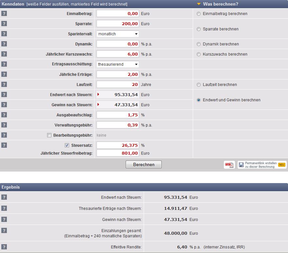Click the Jährlicher Kurszuwachs input field
Viewport: 288px width, 253px height.
click(x=118, y=54)
